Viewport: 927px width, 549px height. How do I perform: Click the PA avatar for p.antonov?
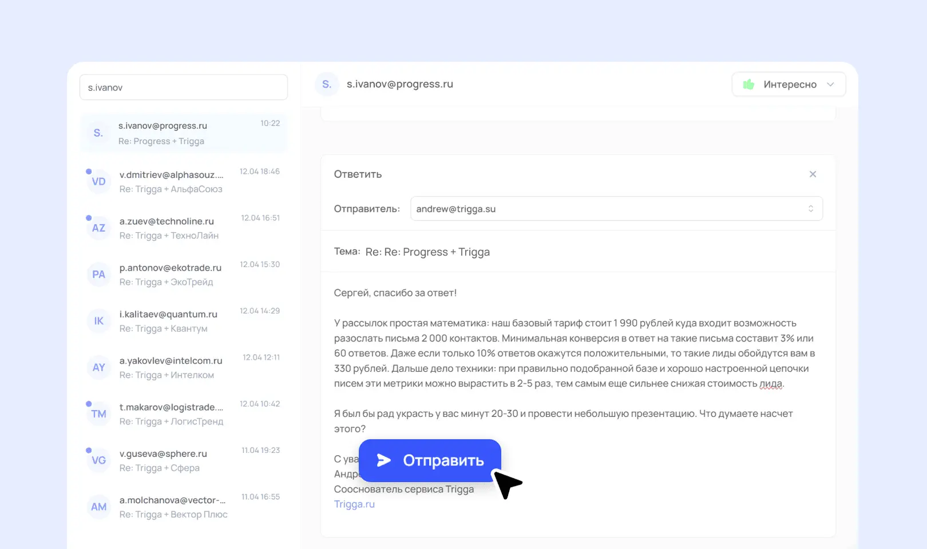point(98,274)
